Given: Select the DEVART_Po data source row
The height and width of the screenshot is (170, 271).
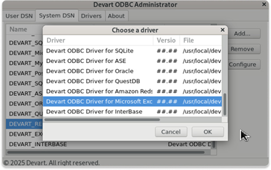Looking at the screenshot, I should coord(24,73).
